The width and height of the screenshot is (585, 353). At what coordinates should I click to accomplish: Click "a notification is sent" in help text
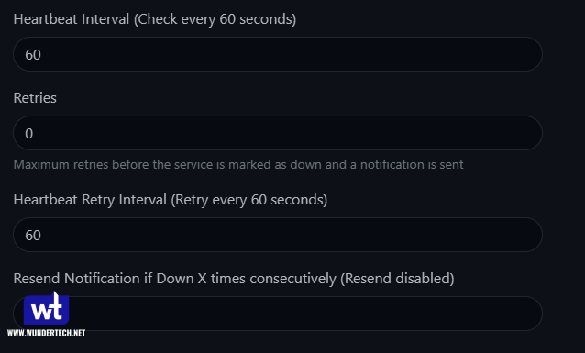coord(407,164)
